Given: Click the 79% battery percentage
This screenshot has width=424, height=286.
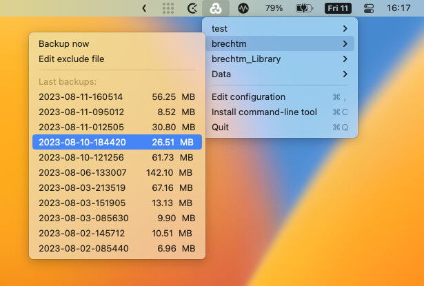Looking at the screenshot, I should click(274, 8).
